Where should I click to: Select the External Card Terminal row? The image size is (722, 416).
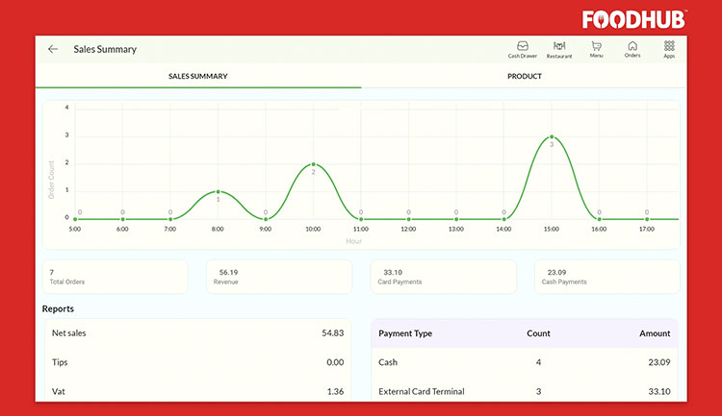525,391
